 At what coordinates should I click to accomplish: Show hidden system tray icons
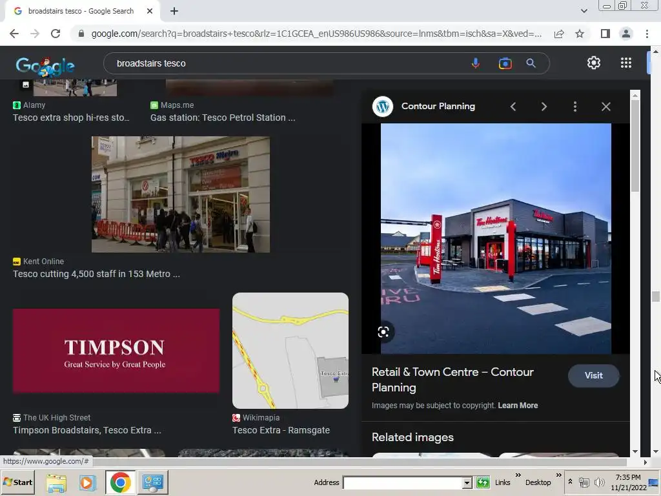tap(570, 482)
